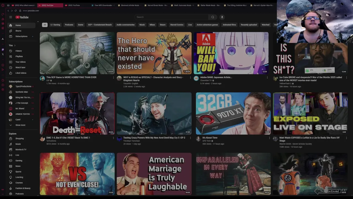The width and height of the screenshot is (353, 199).
Task: Open options menu for Matt Walsh EXPOSES video
Action: [346, 138]
